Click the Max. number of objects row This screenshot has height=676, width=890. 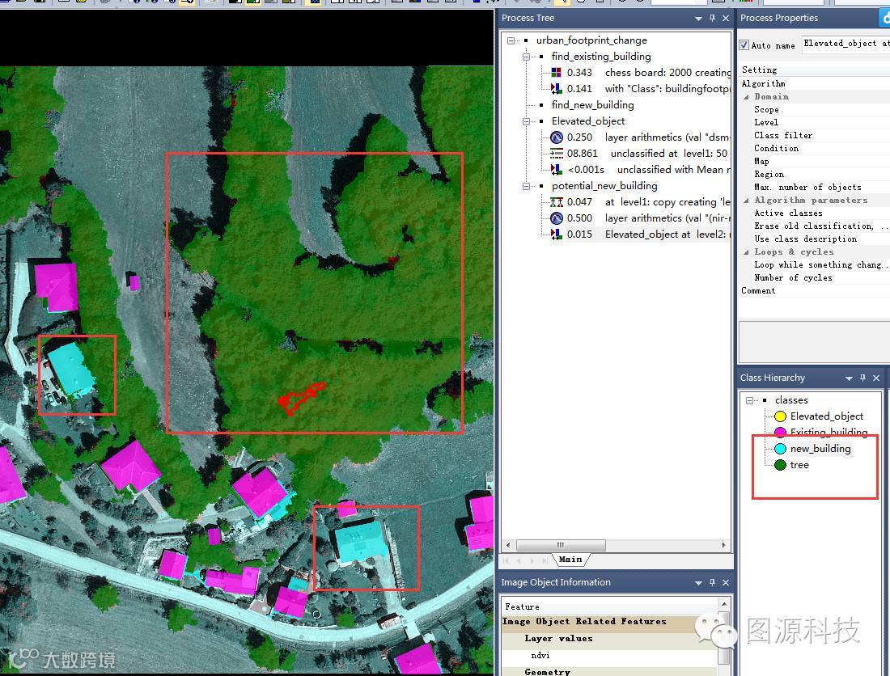click(814, 187)
